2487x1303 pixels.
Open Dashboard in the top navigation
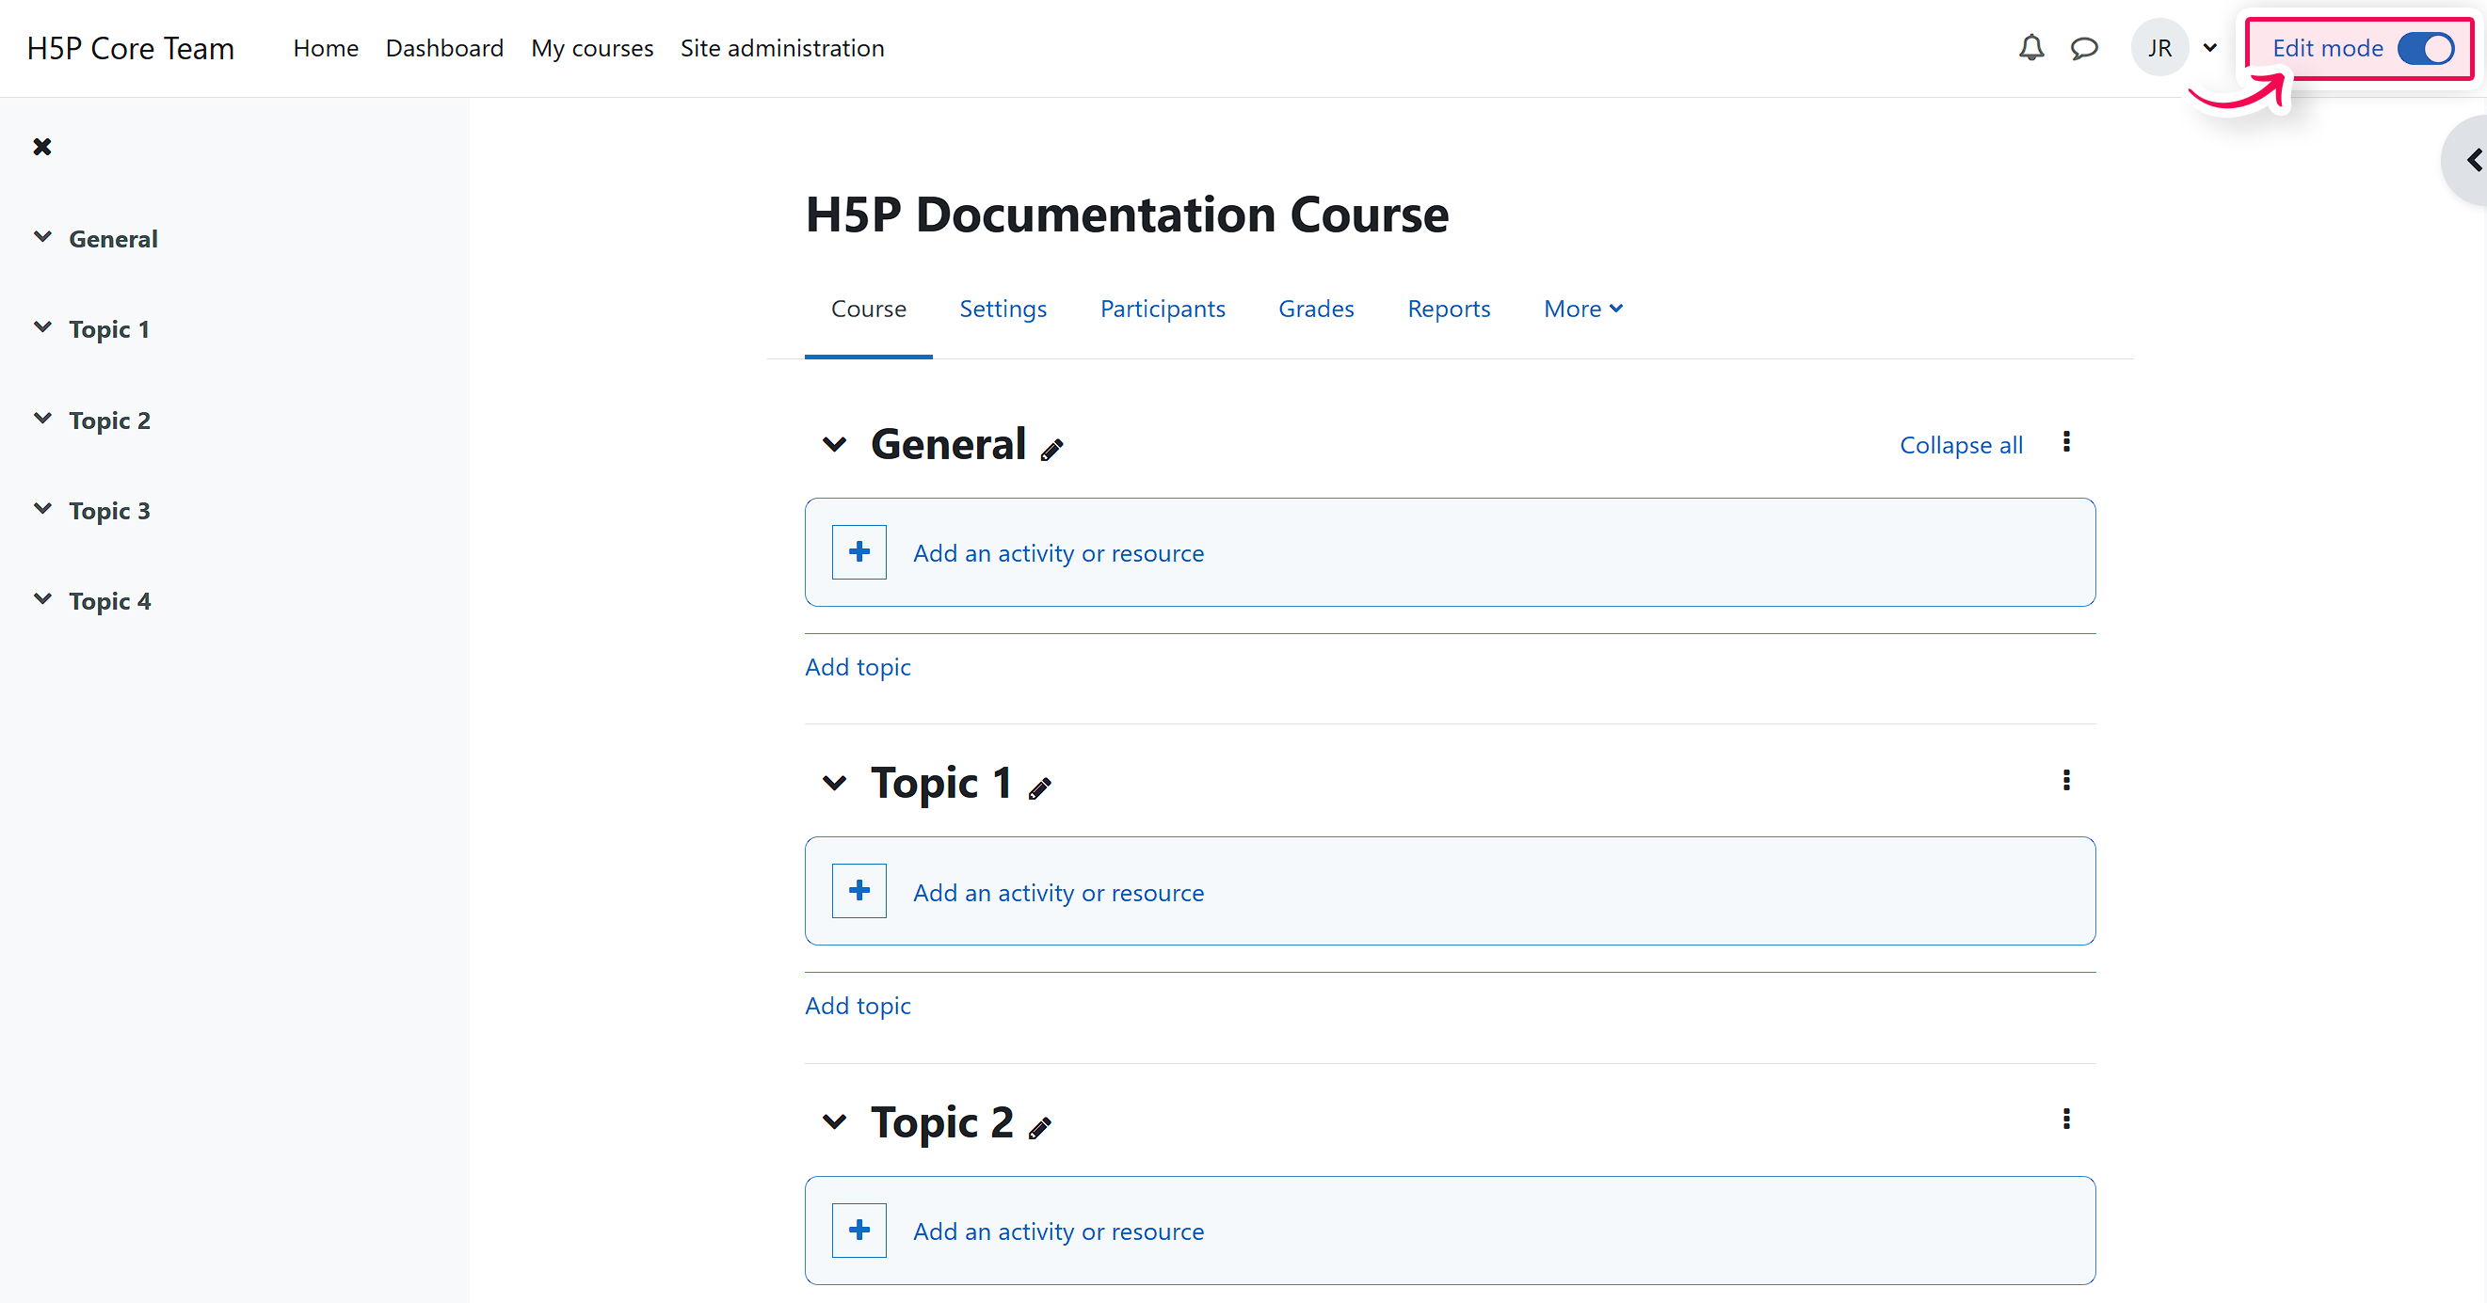click(444, 48)
